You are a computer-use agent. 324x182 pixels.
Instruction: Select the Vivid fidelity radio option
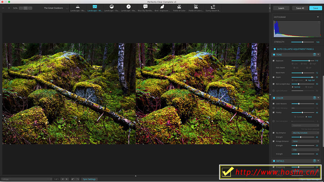pyautogui.click(x=307, y=117)
